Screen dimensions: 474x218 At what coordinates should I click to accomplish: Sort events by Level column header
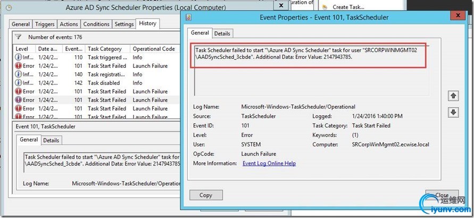click(x=24, y=49)
